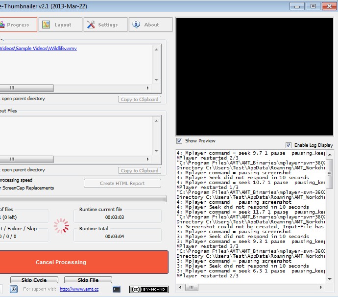Click the '(0 left)' files counter
Screen dimensions: 338x297
(x=9, y=217)
